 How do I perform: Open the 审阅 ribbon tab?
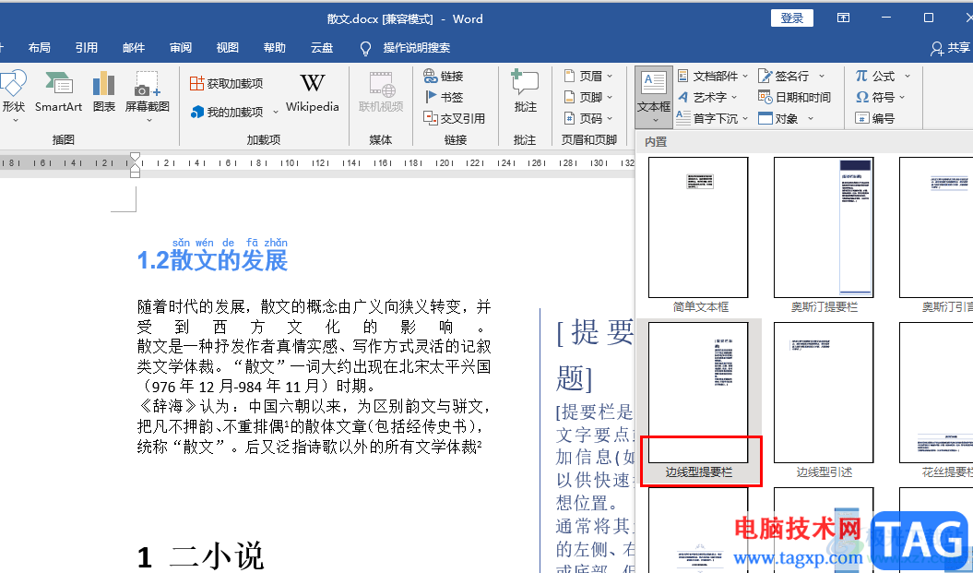(x=181, y=48)
